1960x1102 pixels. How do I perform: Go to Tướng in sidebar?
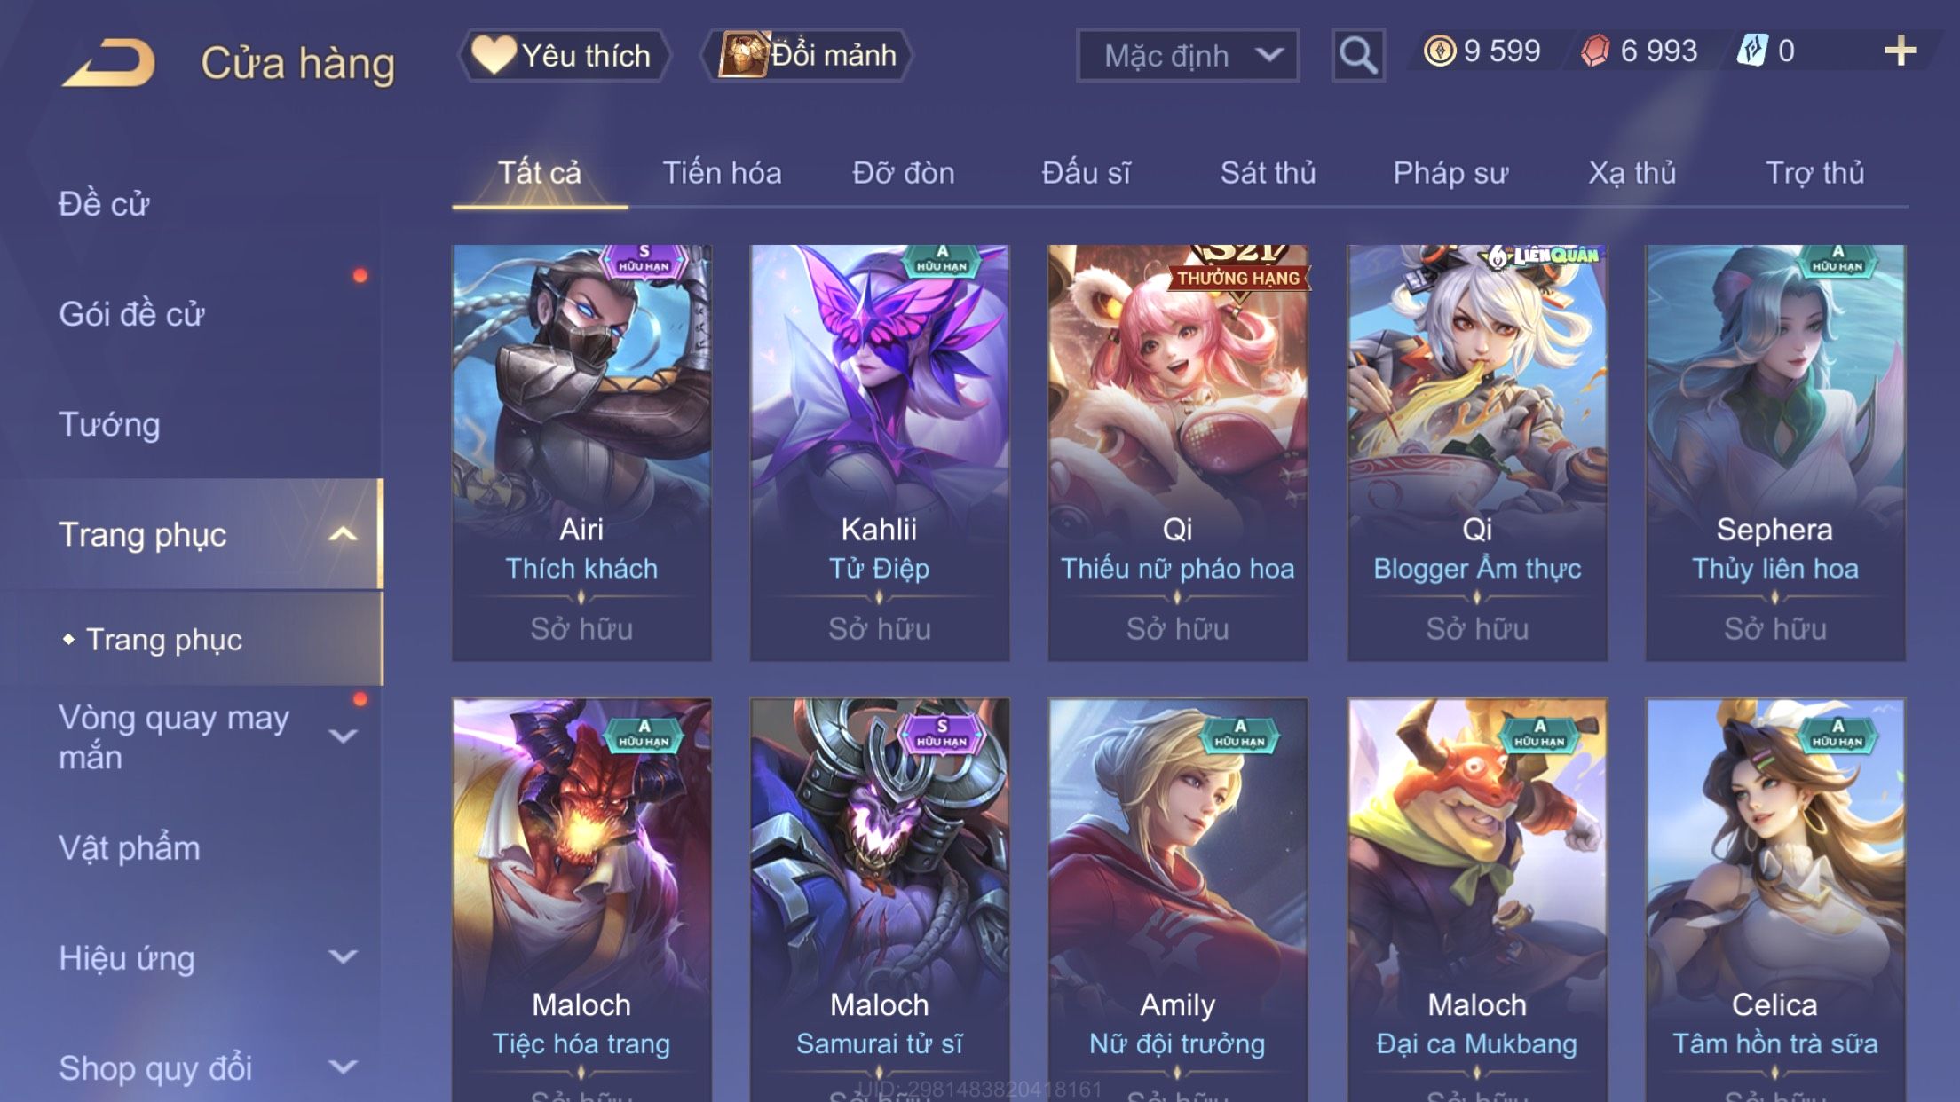pyautogui.click(x=109, y=424)
